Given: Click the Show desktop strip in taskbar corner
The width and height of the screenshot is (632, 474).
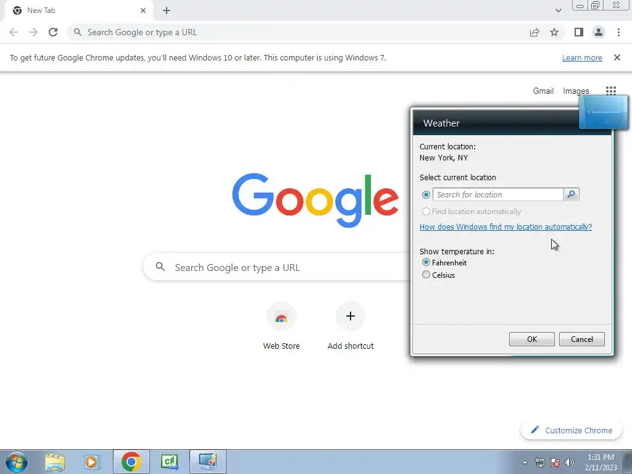Looking at the screenshot, I should (628, 462).
